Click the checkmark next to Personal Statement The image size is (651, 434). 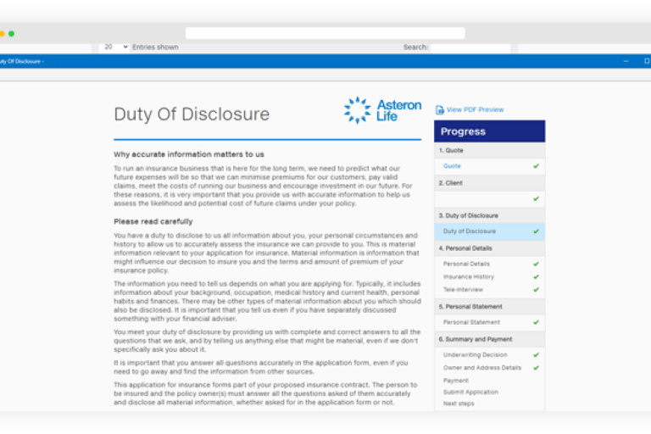coord(536,322)
